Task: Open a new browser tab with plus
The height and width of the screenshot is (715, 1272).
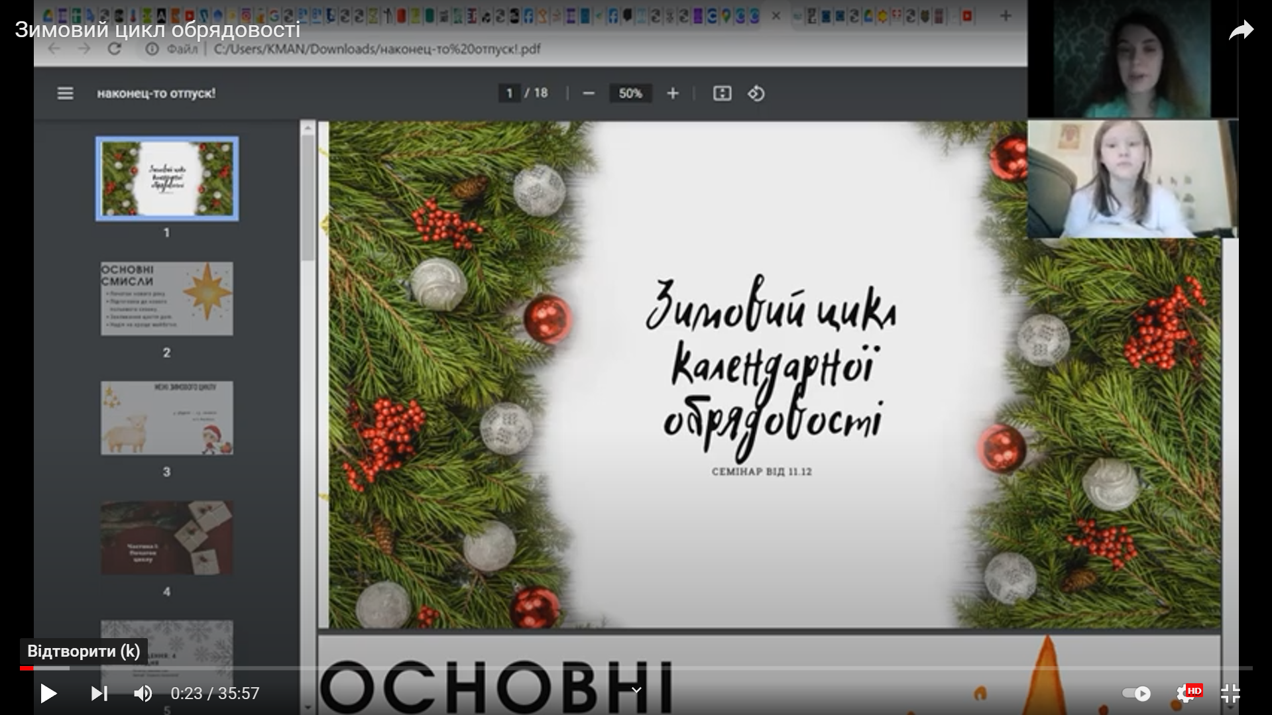Action: click(x=1006, y=16)
